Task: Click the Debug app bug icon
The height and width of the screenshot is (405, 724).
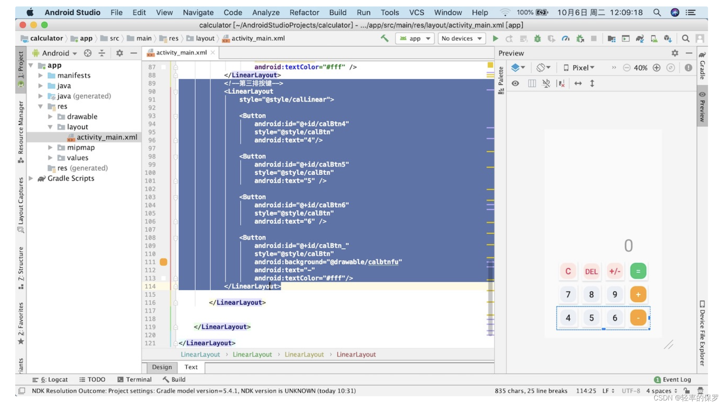Action: (537, 38)
